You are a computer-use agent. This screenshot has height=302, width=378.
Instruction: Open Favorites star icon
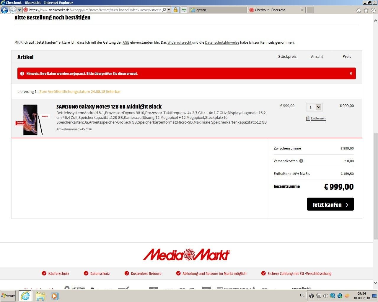366,10
